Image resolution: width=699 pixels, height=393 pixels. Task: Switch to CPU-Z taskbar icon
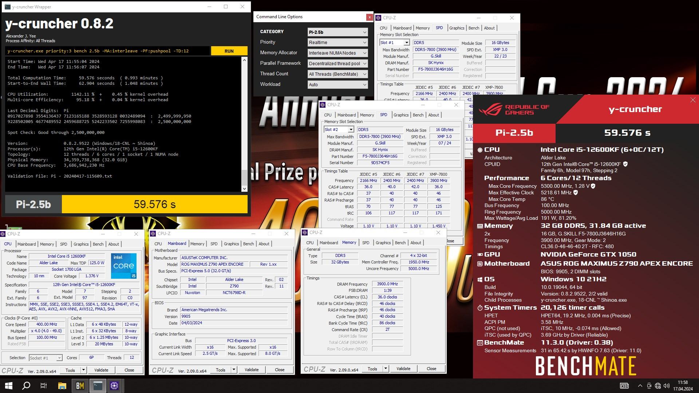115,386
